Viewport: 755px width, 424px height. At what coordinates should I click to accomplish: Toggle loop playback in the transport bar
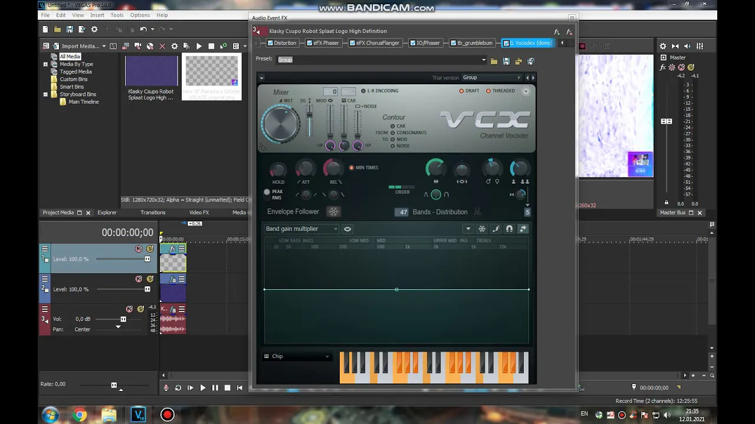178,387
